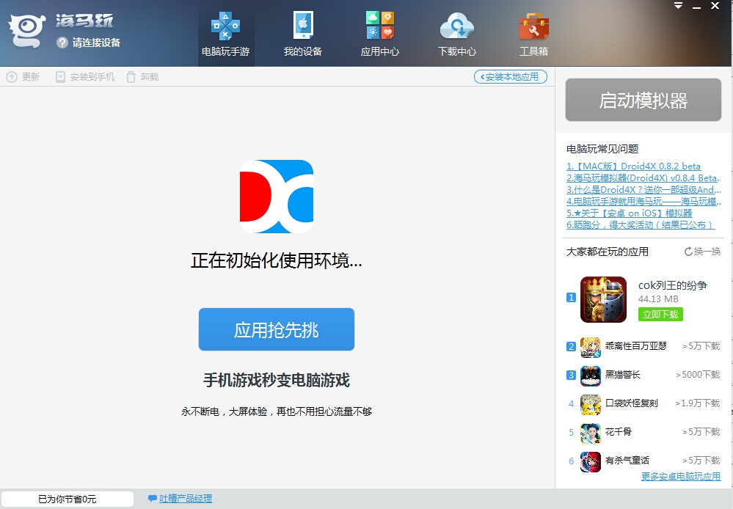The image size is (733, 509).
Task: Open the MAC版 Droid4X 0.8.2 beta link
Action: point(633,166)
